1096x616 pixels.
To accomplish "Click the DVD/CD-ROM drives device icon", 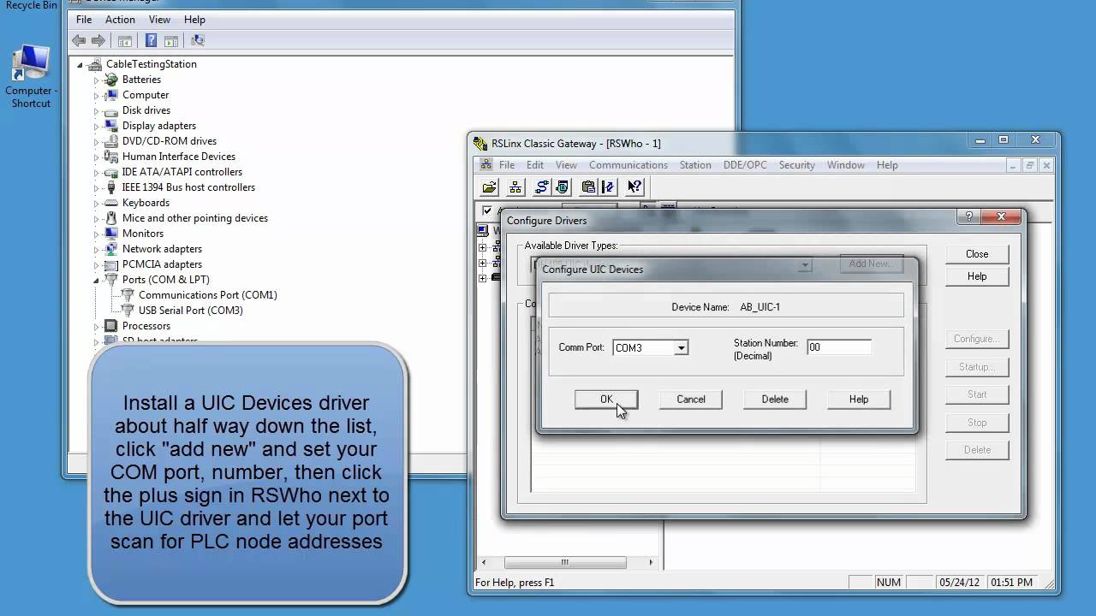I will point(111,141).
